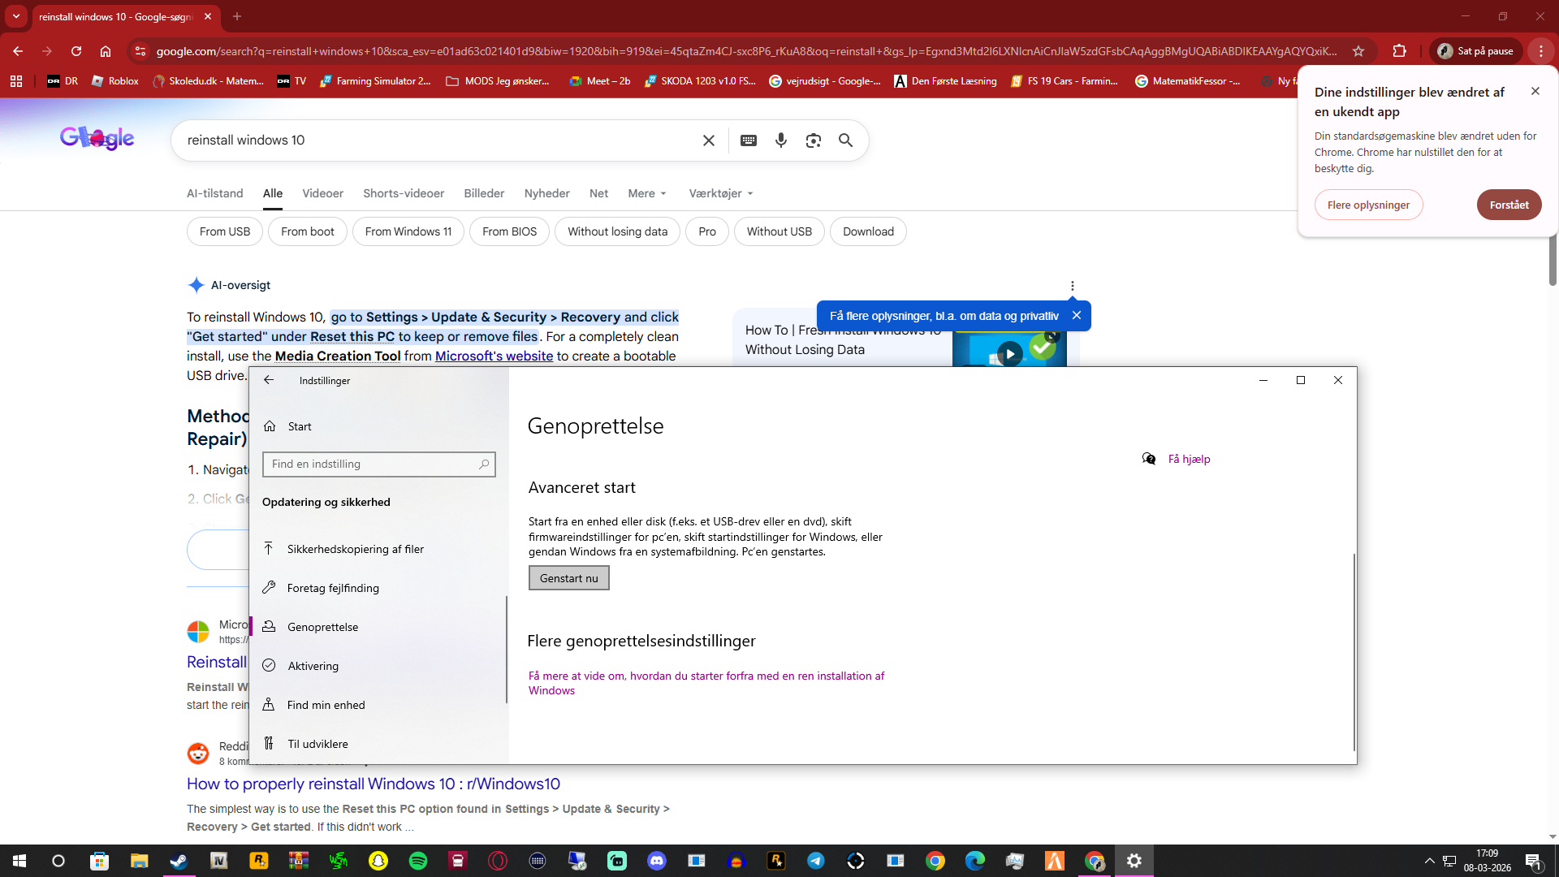Open Spotify from the taskbar

pos(418,861)
